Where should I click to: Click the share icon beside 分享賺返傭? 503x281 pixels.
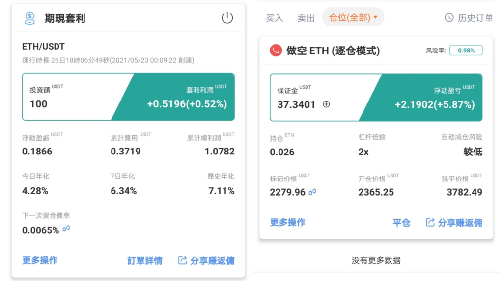pyautogui.click(x=182, y=260)
